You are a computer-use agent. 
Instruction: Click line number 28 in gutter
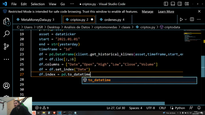pyautogui.click(x=22, y=80)
